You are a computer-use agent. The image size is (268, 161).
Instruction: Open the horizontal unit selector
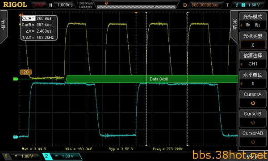pyautogui.click(x=253, y=80)
